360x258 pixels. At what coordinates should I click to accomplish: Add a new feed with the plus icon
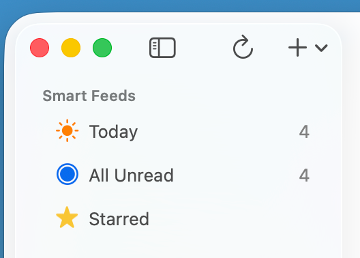coord(297,47)
